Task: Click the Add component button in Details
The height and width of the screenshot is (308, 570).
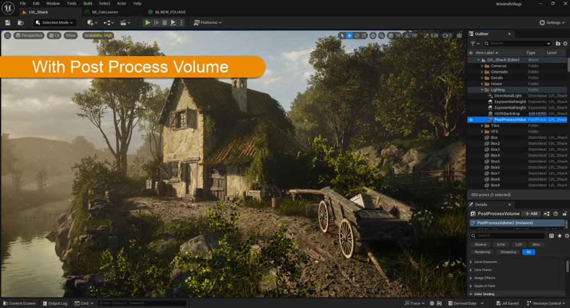Action: [530, 214]
